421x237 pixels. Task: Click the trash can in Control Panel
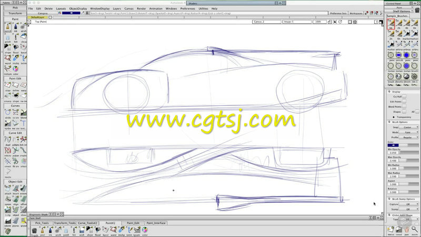coord(417,10)
